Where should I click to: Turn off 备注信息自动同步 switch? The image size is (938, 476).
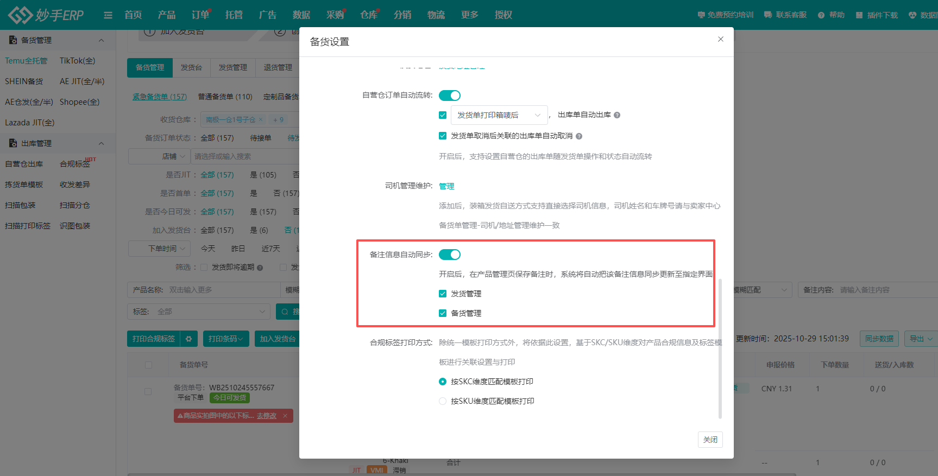(450, 255)
